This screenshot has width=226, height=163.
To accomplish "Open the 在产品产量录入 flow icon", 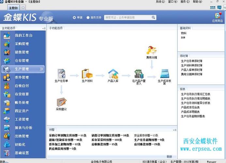I will click(x=139, y=74).
